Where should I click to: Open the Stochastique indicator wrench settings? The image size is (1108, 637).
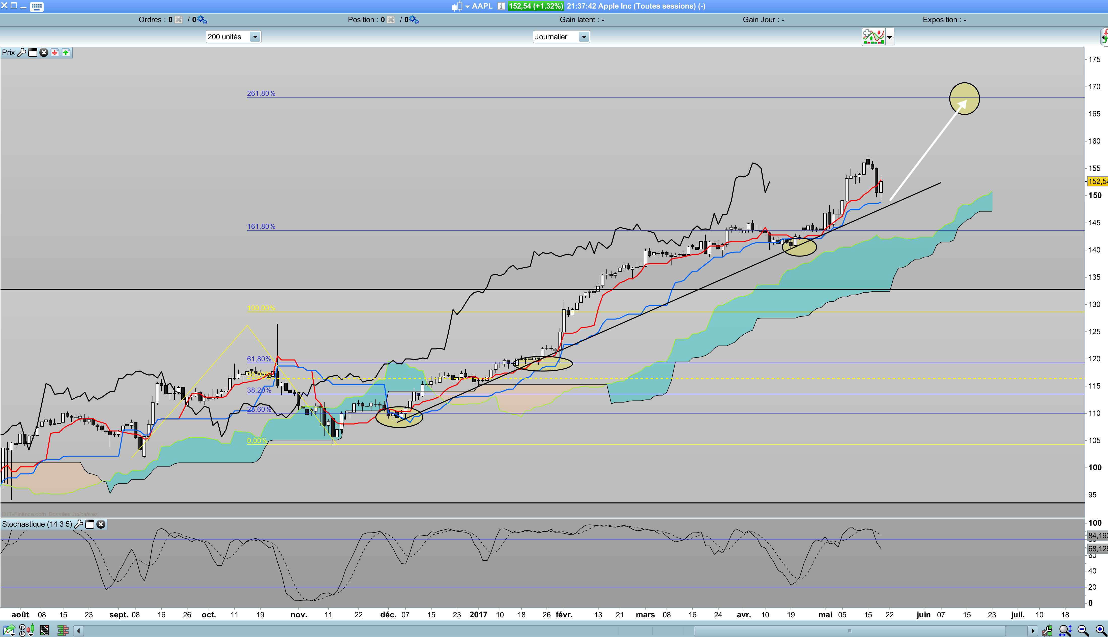click(79, 524)
